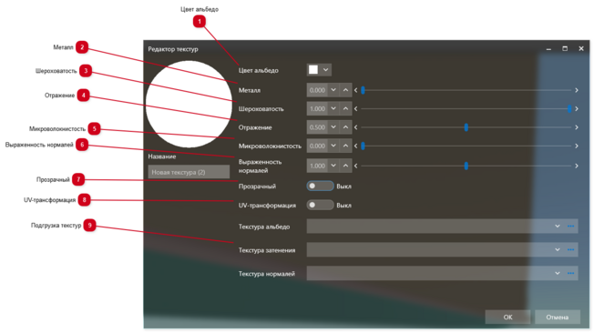
Task: Click the Отмена button
Action: [x=558, y=318]
